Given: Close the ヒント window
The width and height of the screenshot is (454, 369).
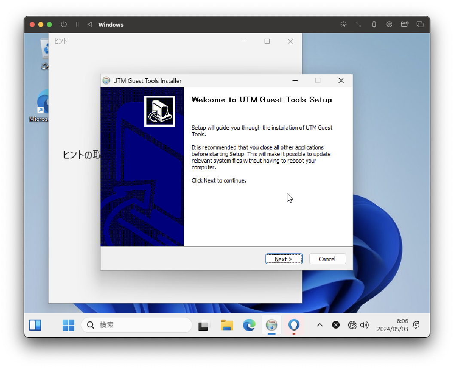Looking at the screenshot, I should (x=290, y=41).
